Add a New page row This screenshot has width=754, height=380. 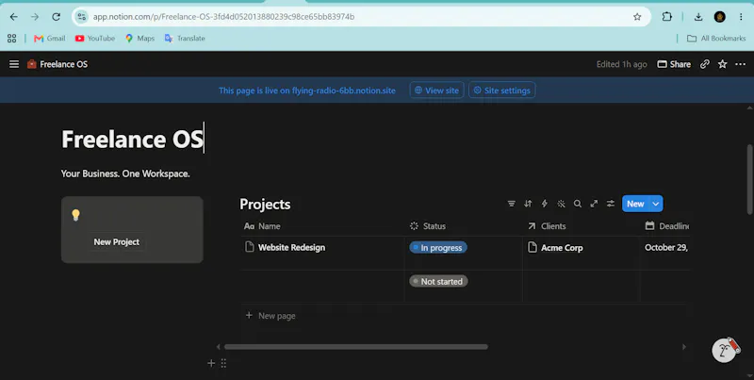click(270, 316)
